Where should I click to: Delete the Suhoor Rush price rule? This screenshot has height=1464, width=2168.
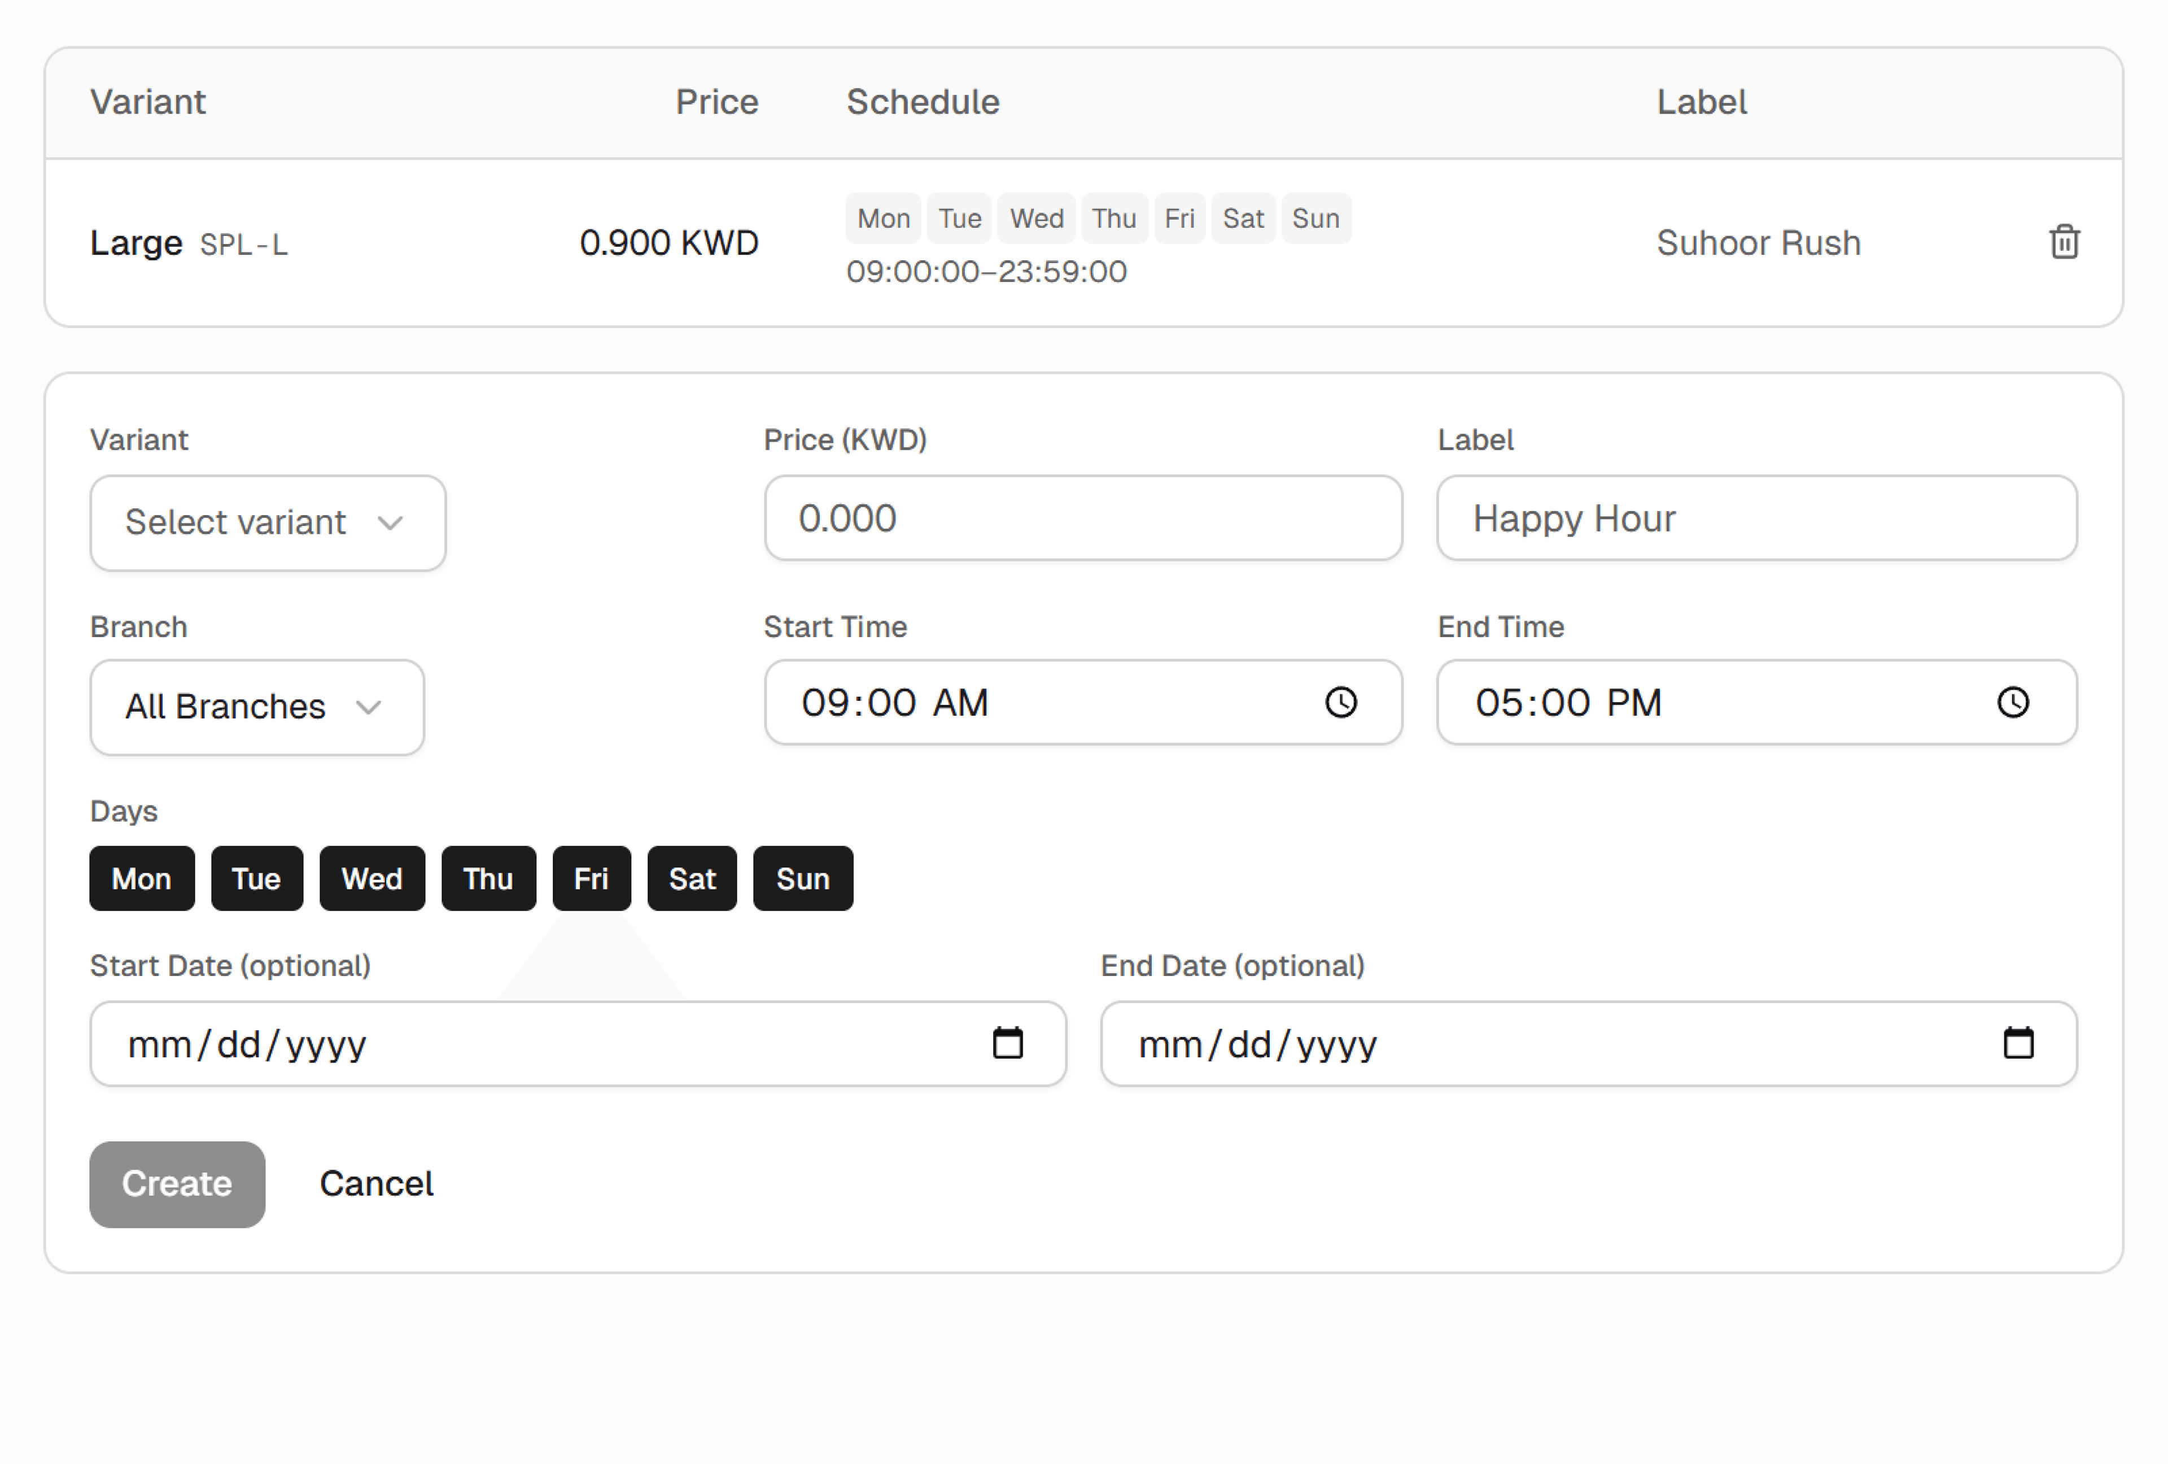coord(2064,242)
